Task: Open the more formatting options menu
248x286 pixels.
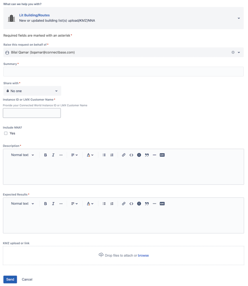Action: (x=60, y=155)
